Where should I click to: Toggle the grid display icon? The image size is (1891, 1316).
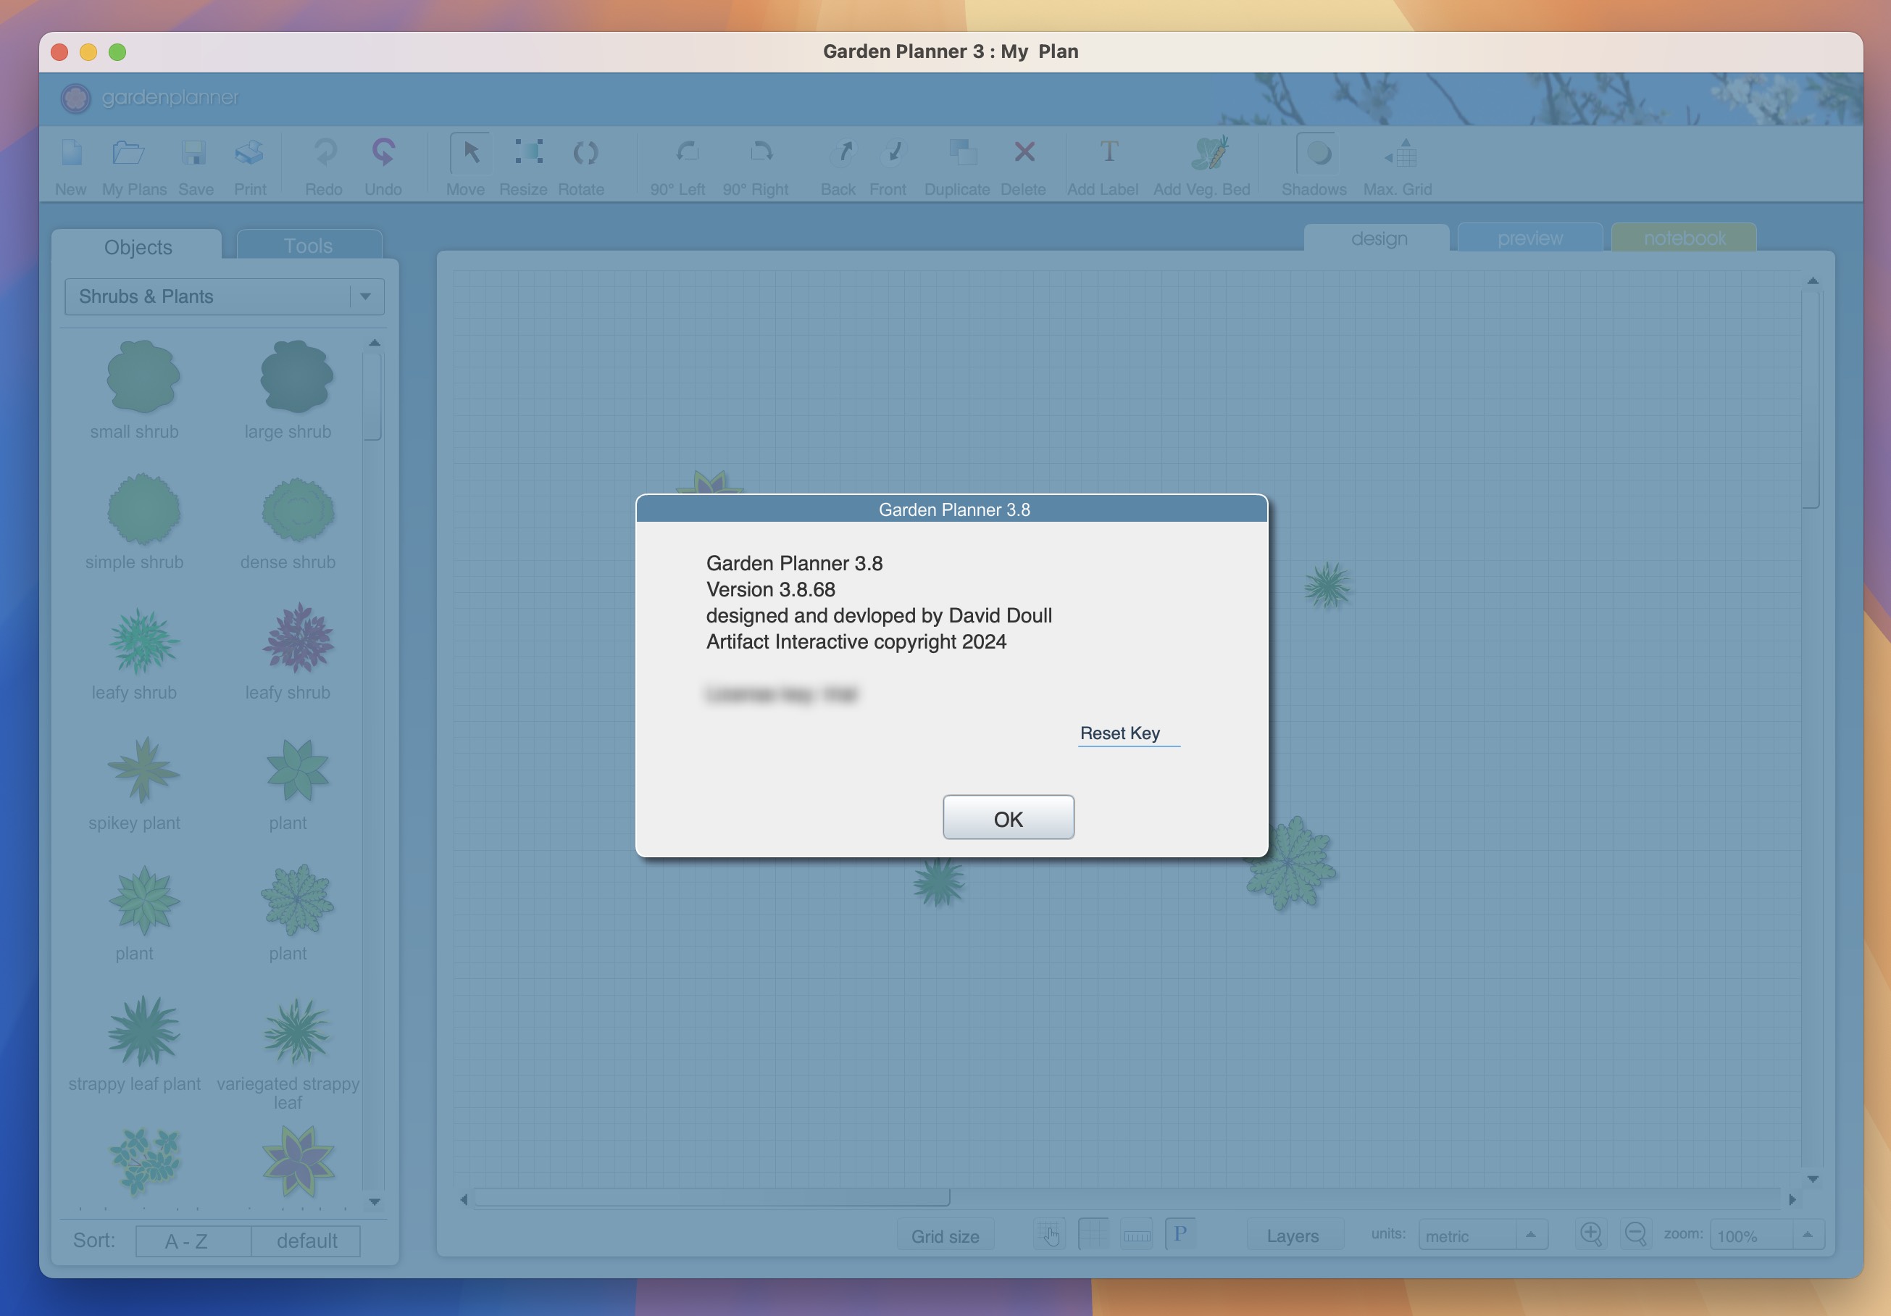coord(1093,1233)
